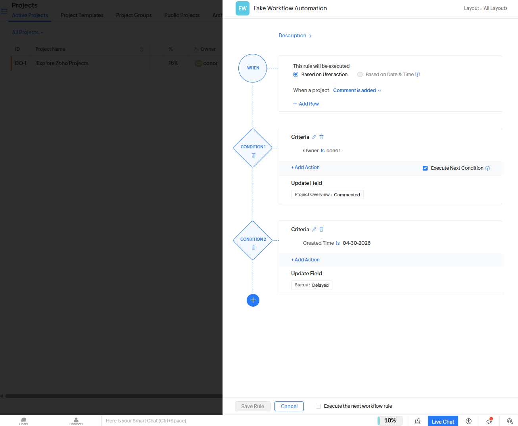Click the megaphone announcements icon

tap(489, 421)
